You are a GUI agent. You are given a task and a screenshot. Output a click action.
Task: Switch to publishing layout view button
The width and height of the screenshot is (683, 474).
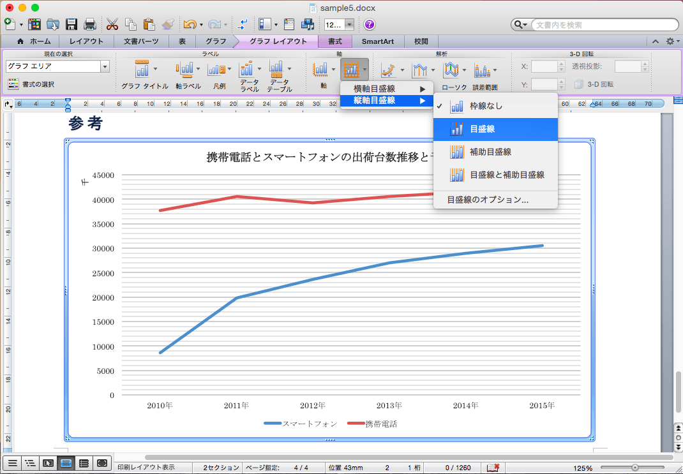[x=48, y=463]
